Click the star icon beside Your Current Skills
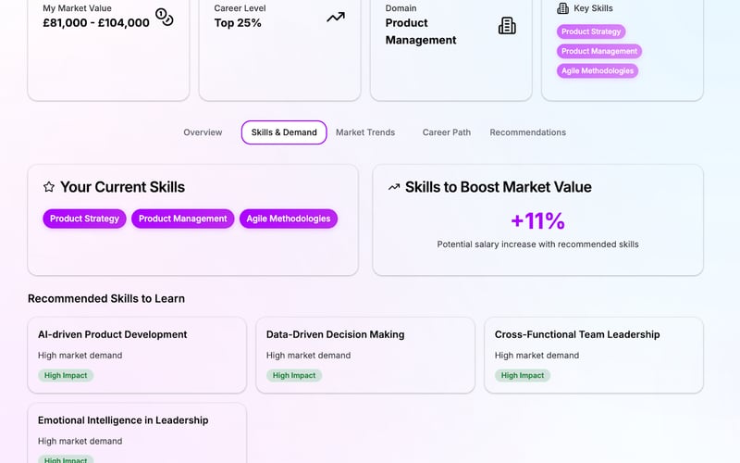 coord(49,187)
